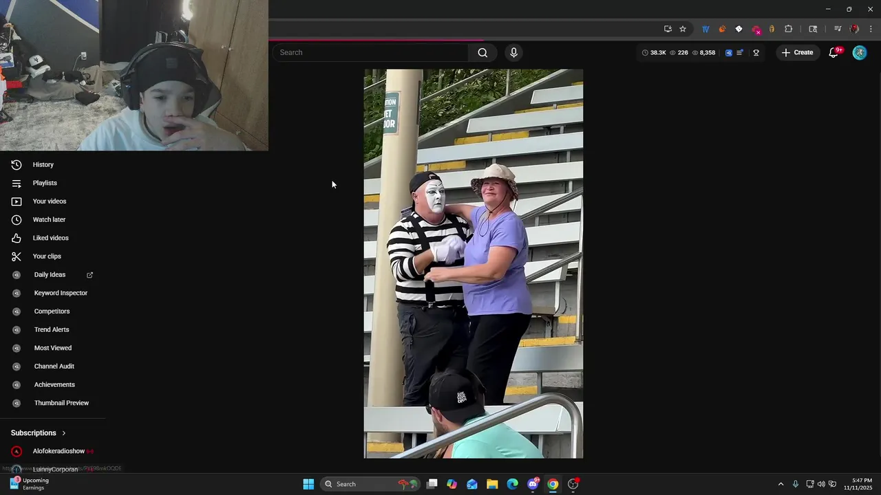Image resolution: width=881 pixels, height=495 pixels.
Task: Click the blue vidIQ logo icon
Action: [729, 52]
